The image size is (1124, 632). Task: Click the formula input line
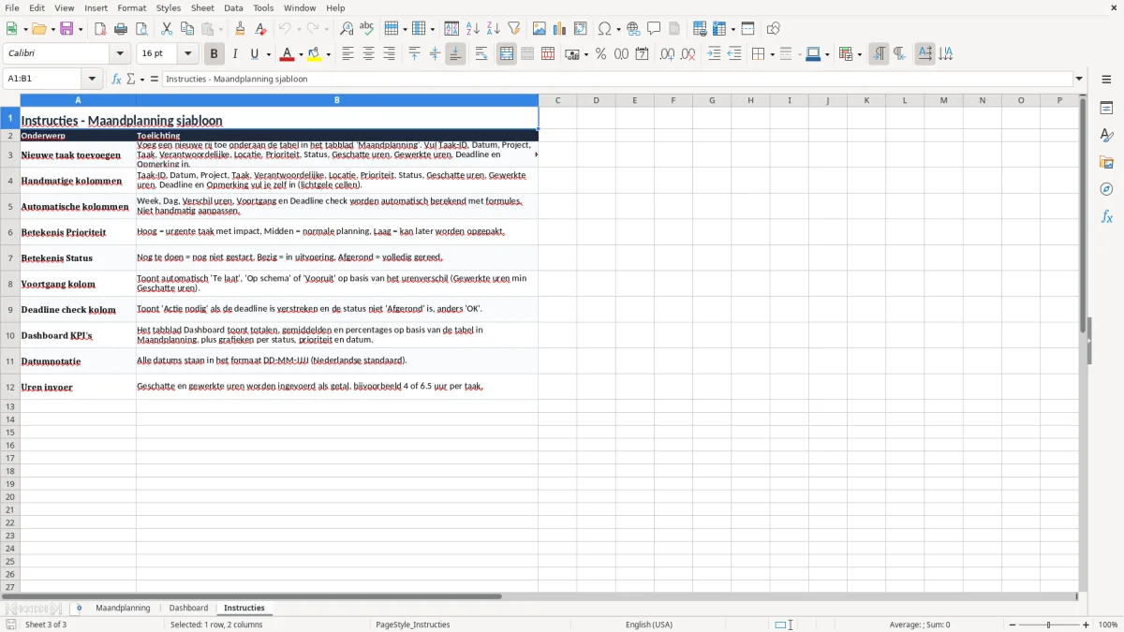[617, 80]
